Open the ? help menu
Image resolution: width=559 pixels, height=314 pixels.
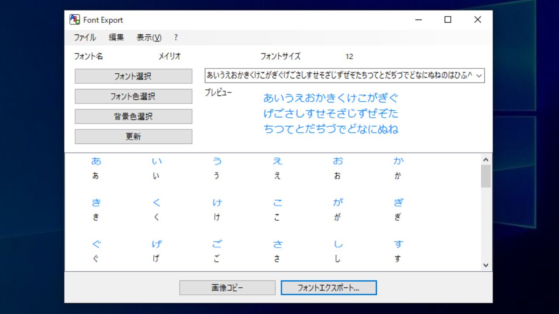[176, 38]
